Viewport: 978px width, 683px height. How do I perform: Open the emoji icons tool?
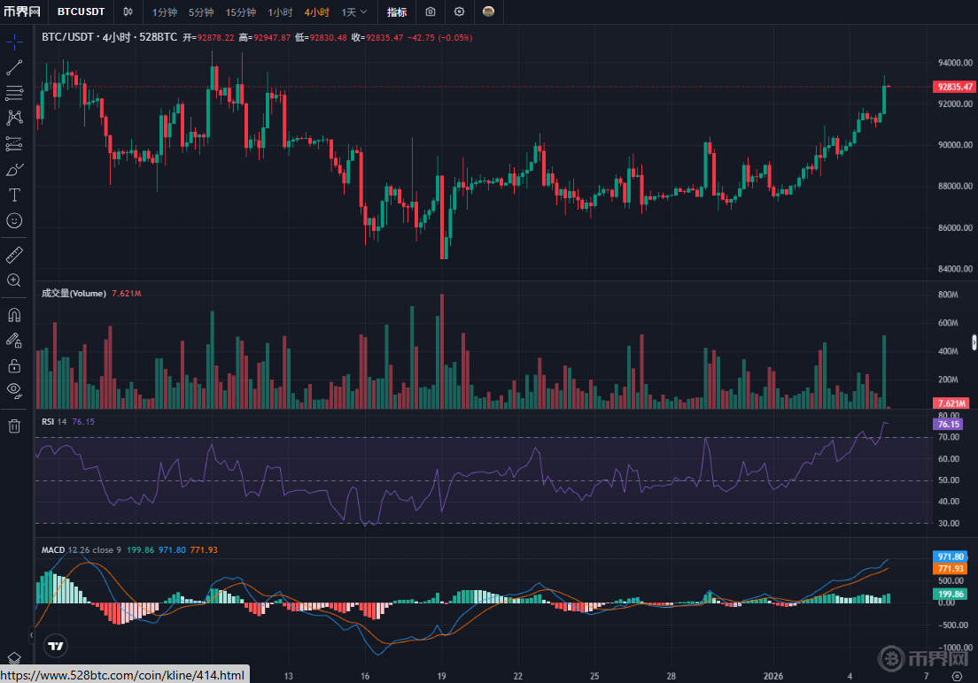tap(14, 220)
